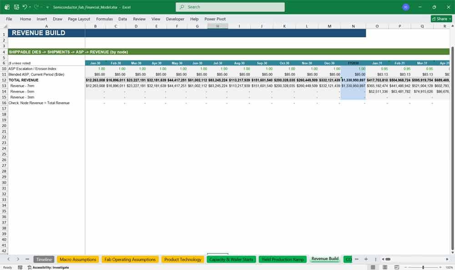Open the Insert ribbon tab
455x270 pixels.
(x=42, y=19)
